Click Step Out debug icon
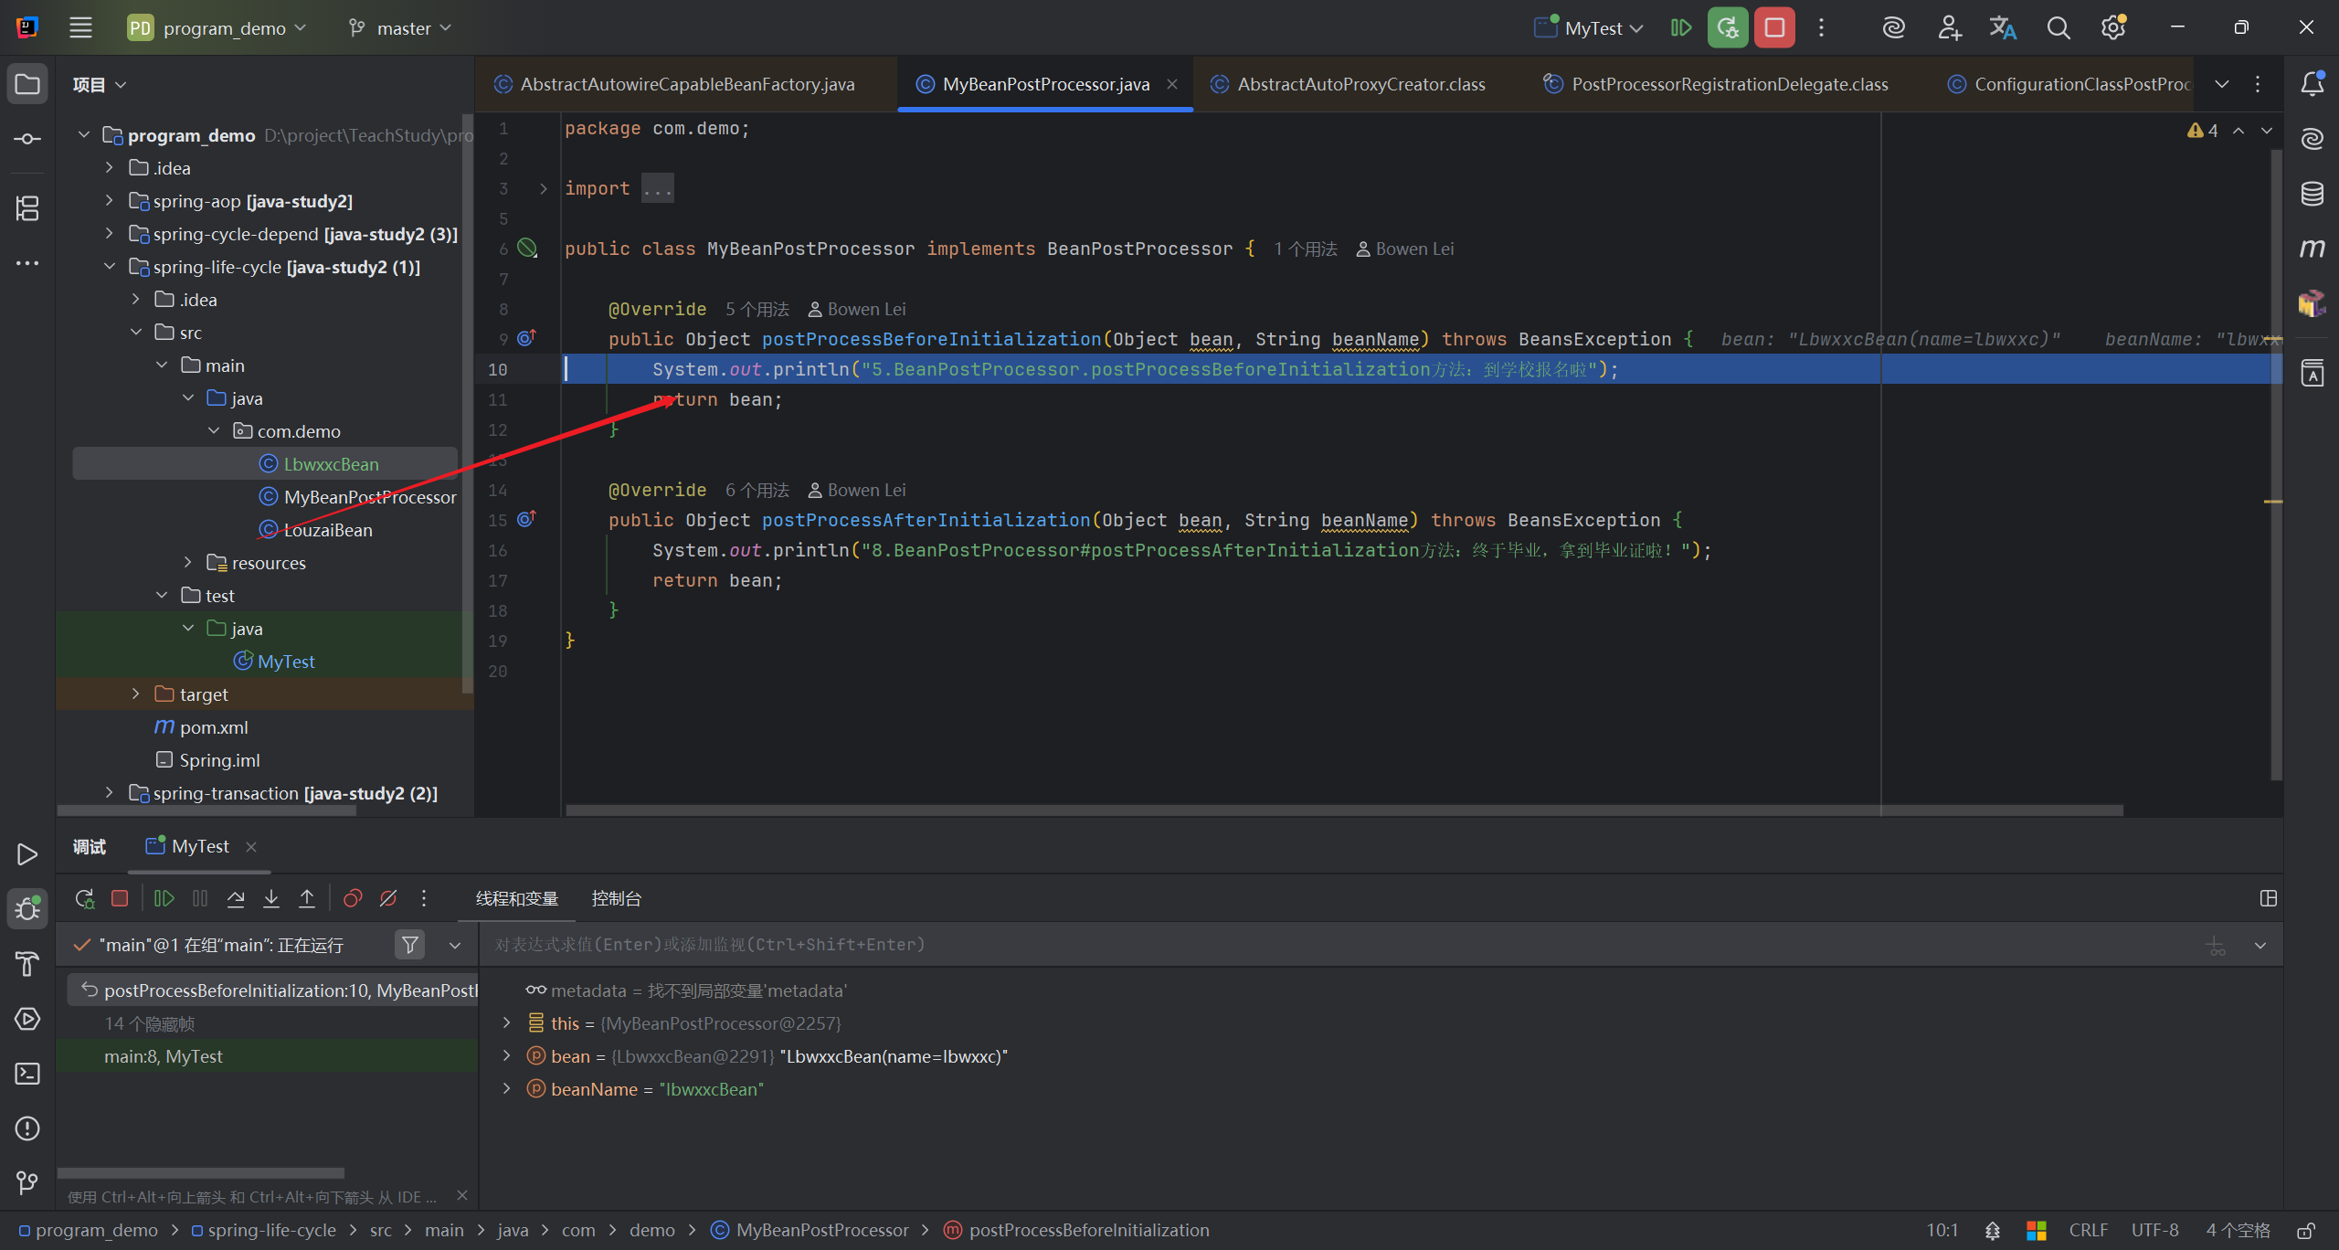This screenshot has height=1250, width=2339. click(x=307, y=899)
